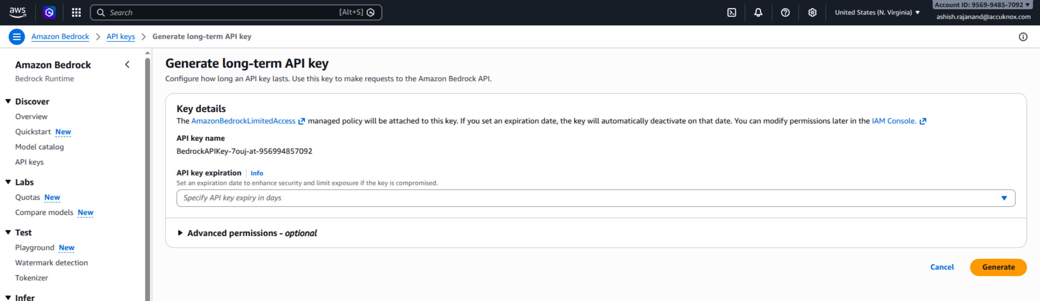The width and height of the screenshot is (1040, 301).
Task: Go to Amazon Bedrock breadcrumb
Action: coord(60,37)
